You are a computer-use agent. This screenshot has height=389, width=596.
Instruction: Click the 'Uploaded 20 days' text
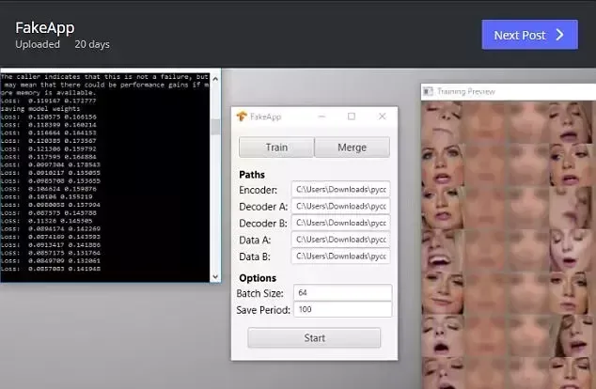62,44
